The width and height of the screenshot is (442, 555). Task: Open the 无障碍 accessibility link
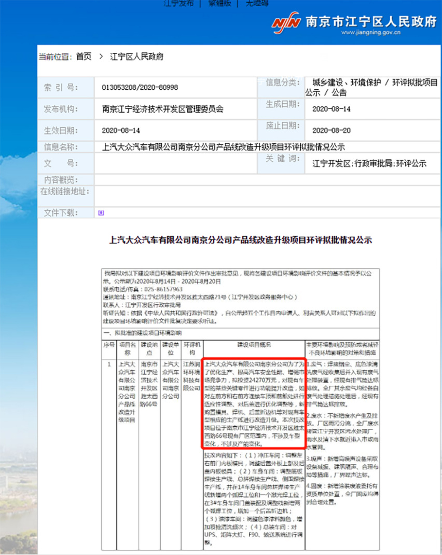point(257,3)
